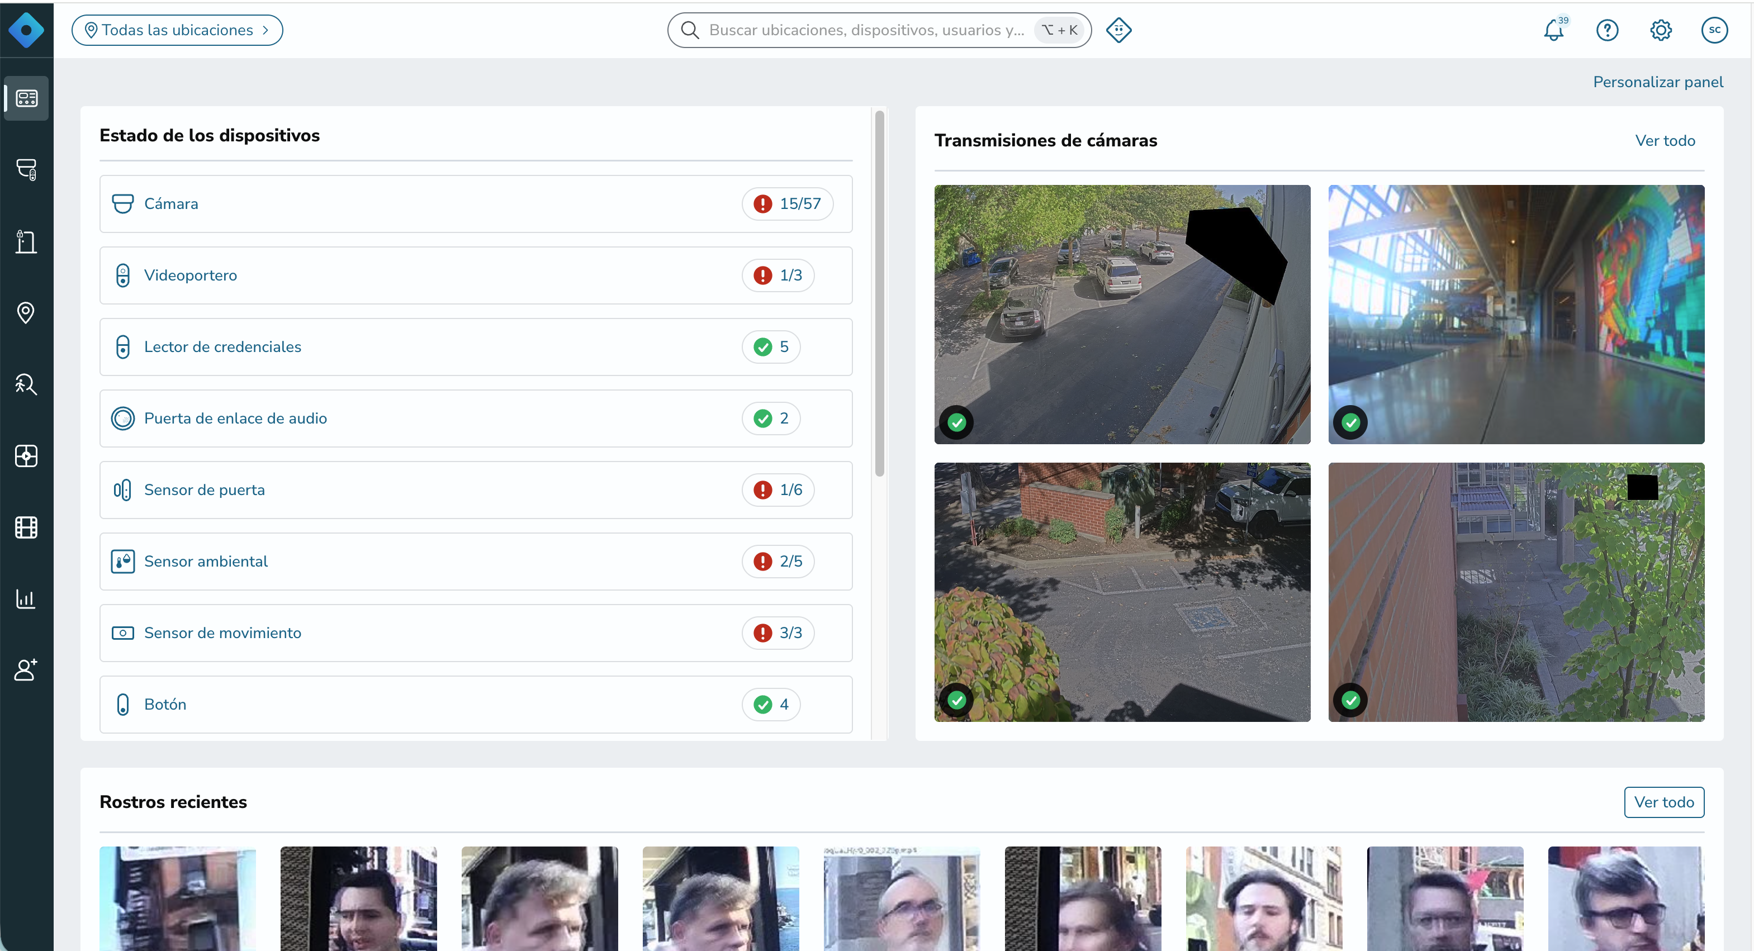1754x951 pixels.
Task: Open the notifications bell icon
Action: click(1554, 30)
